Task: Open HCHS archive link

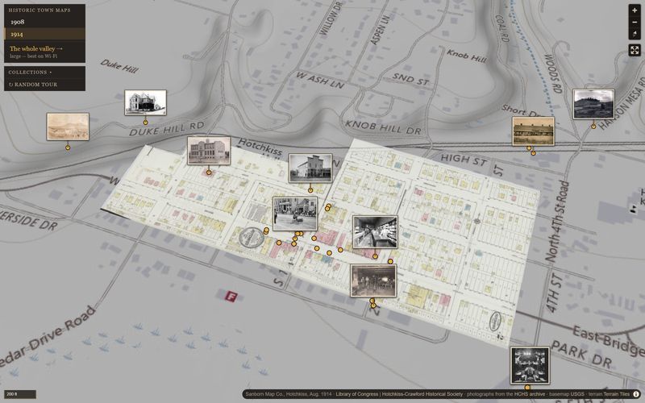Action: coord(529,394)
